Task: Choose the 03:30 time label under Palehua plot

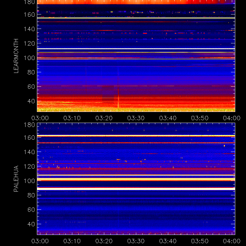Action: coord(136,241)
